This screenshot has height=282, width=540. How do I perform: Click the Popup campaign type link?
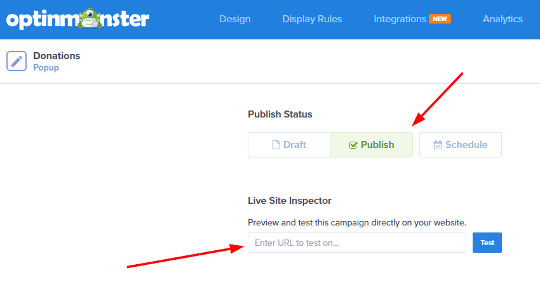click(x=46, y=67)
